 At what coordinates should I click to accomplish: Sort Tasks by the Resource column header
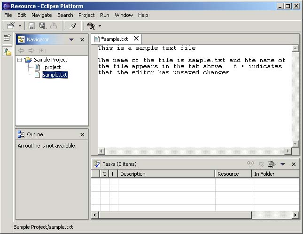[x=233, y=174]
